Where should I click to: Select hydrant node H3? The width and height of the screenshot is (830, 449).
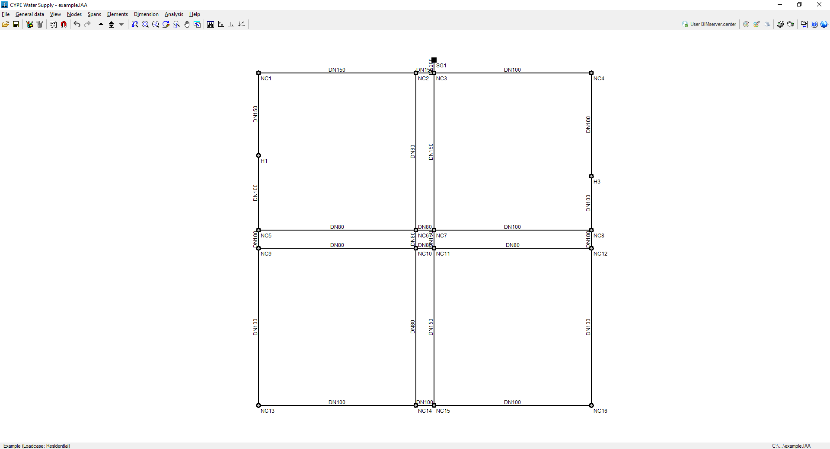point(591,176)
